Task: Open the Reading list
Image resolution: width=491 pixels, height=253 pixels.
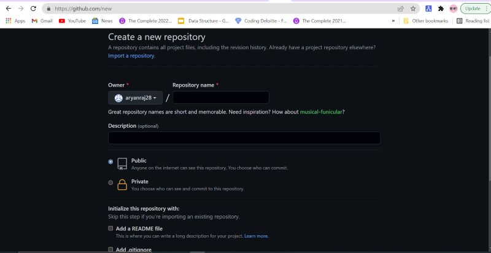Action: pos(473,21)
